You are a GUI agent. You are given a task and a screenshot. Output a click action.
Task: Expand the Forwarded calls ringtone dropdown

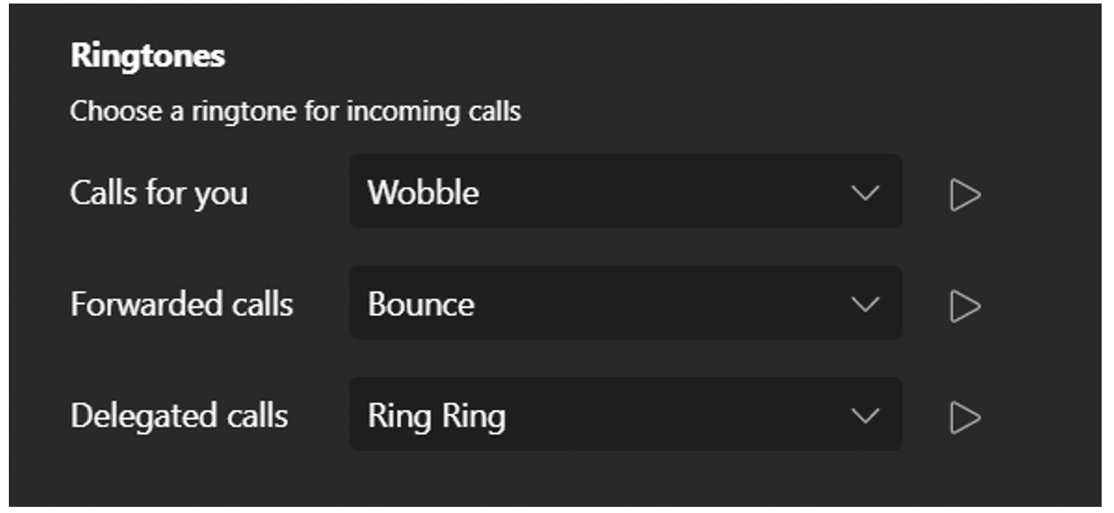click(625, 303)
